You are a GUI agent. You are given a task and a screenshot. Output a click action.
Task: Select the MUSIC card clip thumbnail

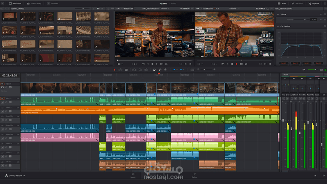click(x=28, y=44)
